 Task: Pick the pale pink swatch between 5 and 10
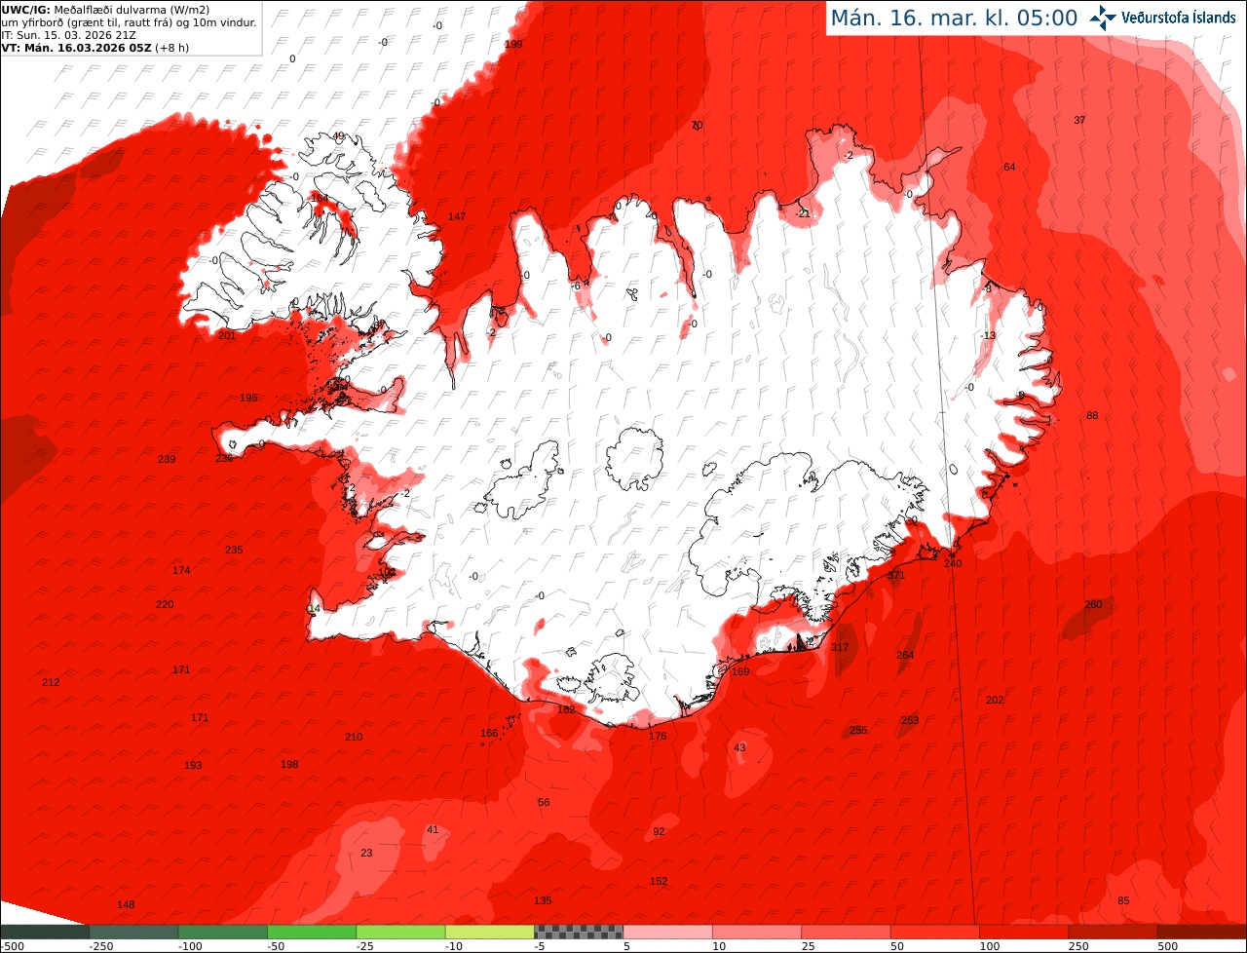pos(667,932)
